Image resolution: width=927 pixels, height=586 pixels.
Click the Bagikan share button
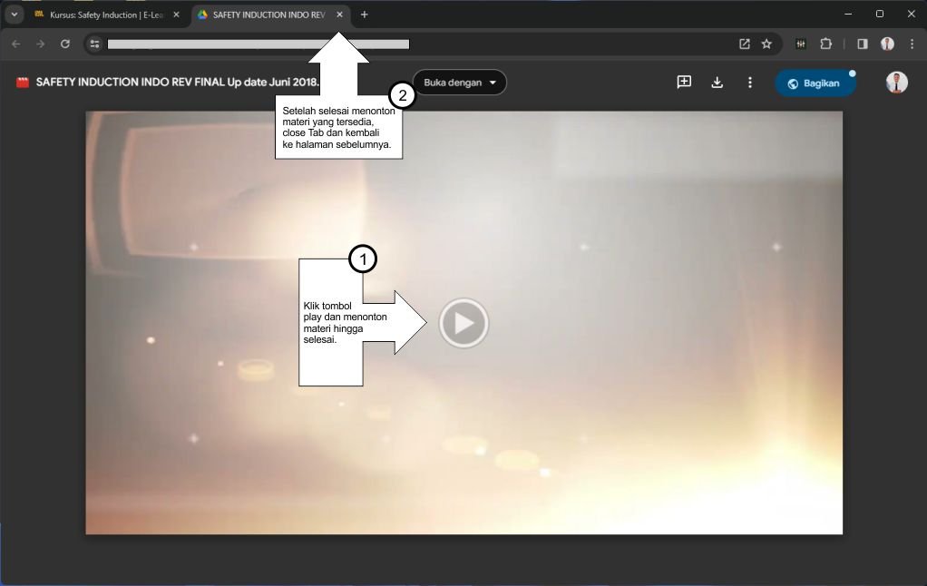click(814, 83)
